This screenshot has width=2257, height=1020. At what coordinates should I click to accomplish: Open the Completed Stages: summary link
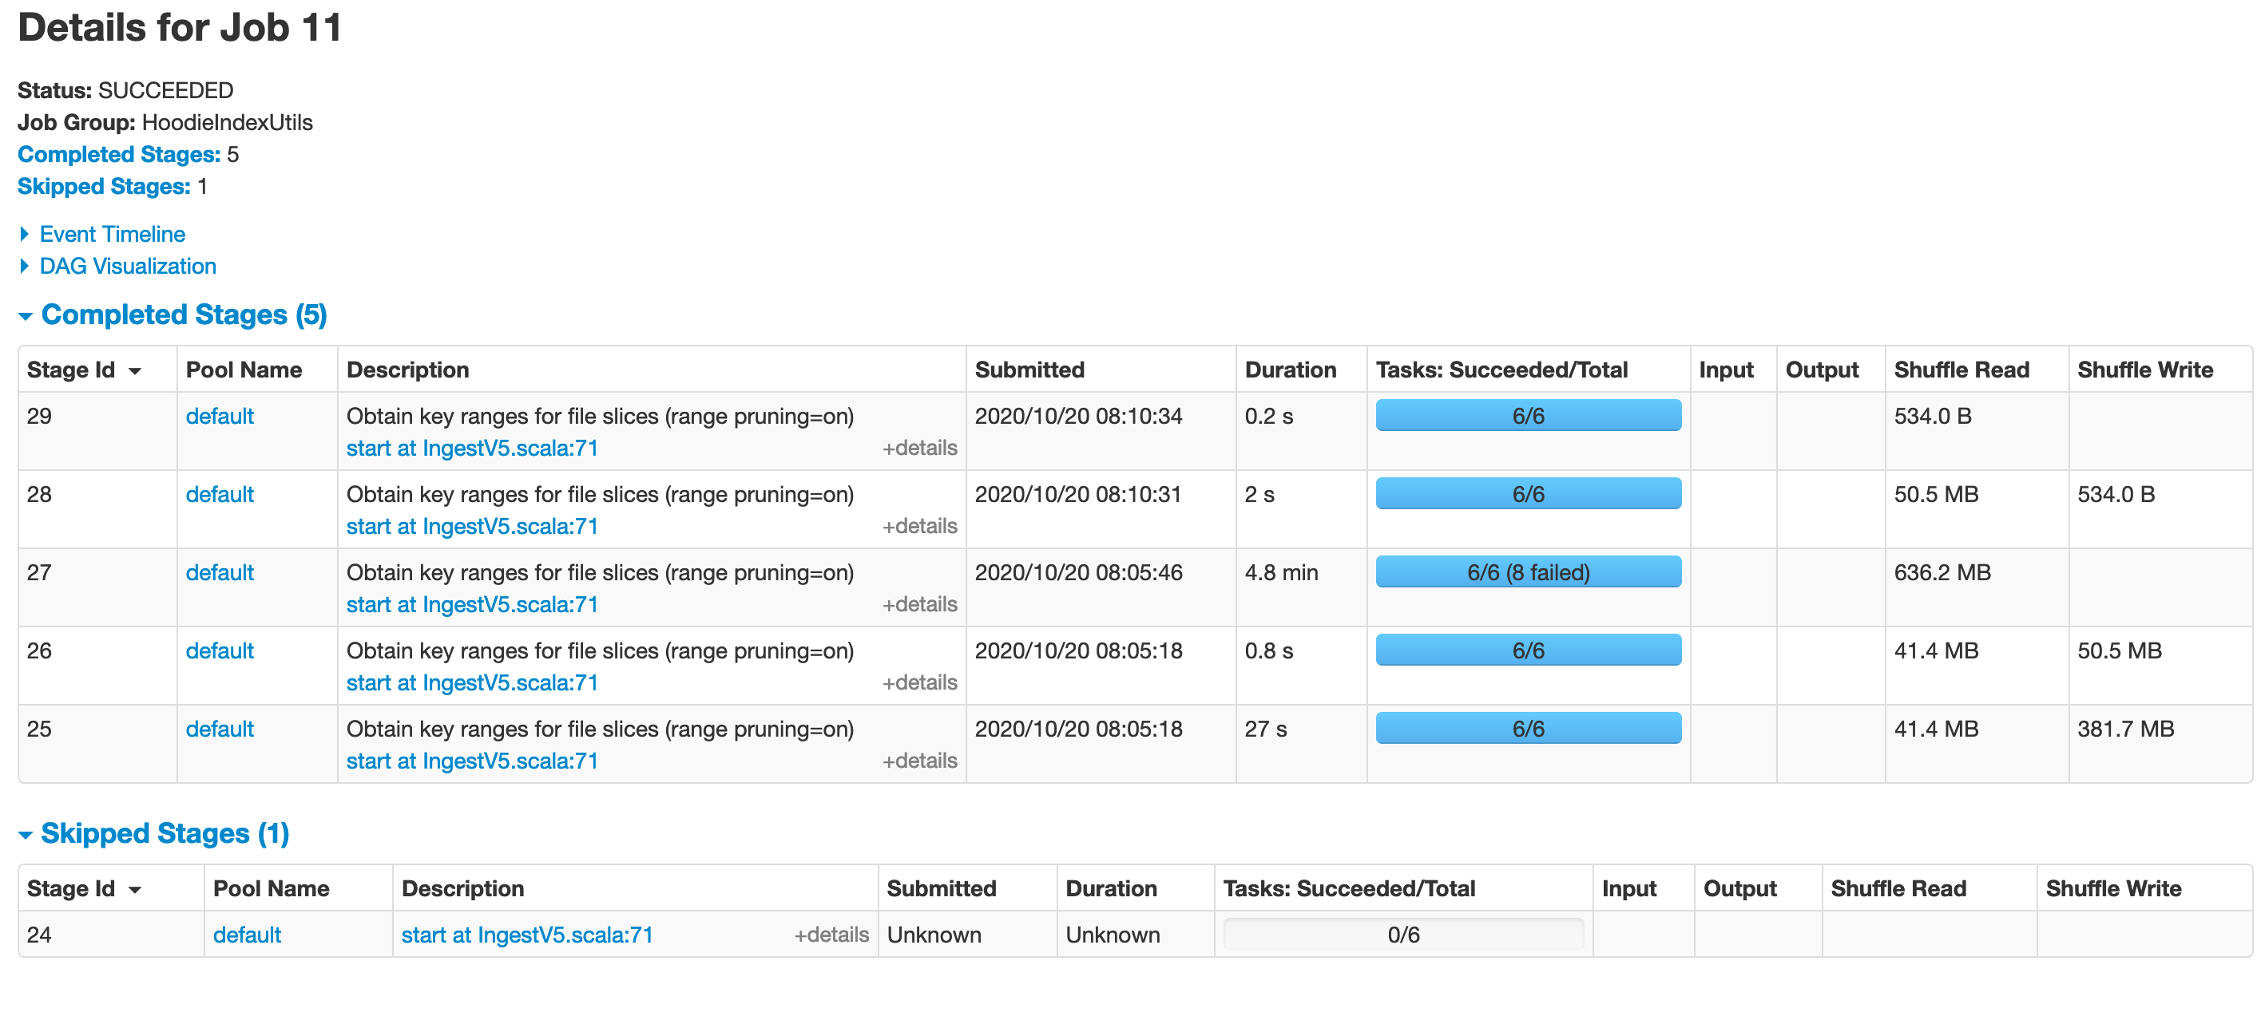coord(119,154)
